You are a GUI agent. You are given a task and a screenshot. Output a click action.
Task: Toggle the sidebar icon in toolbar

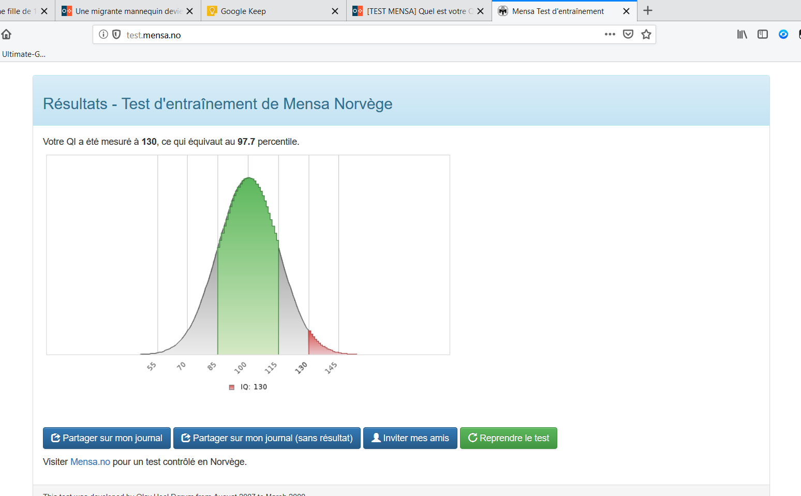(763, 34)
